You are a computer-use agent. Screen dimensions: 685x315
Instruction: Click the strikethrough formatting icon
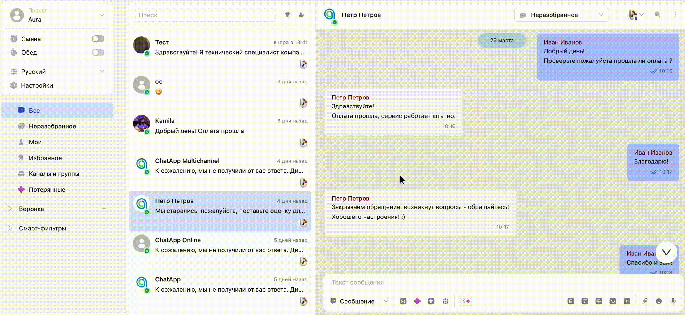pyautogui.click(x=599, y=301)
